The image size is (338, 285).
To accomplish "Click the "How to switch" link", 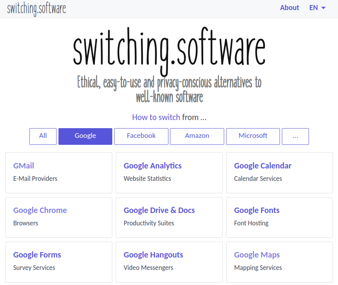I will (156, 117).
